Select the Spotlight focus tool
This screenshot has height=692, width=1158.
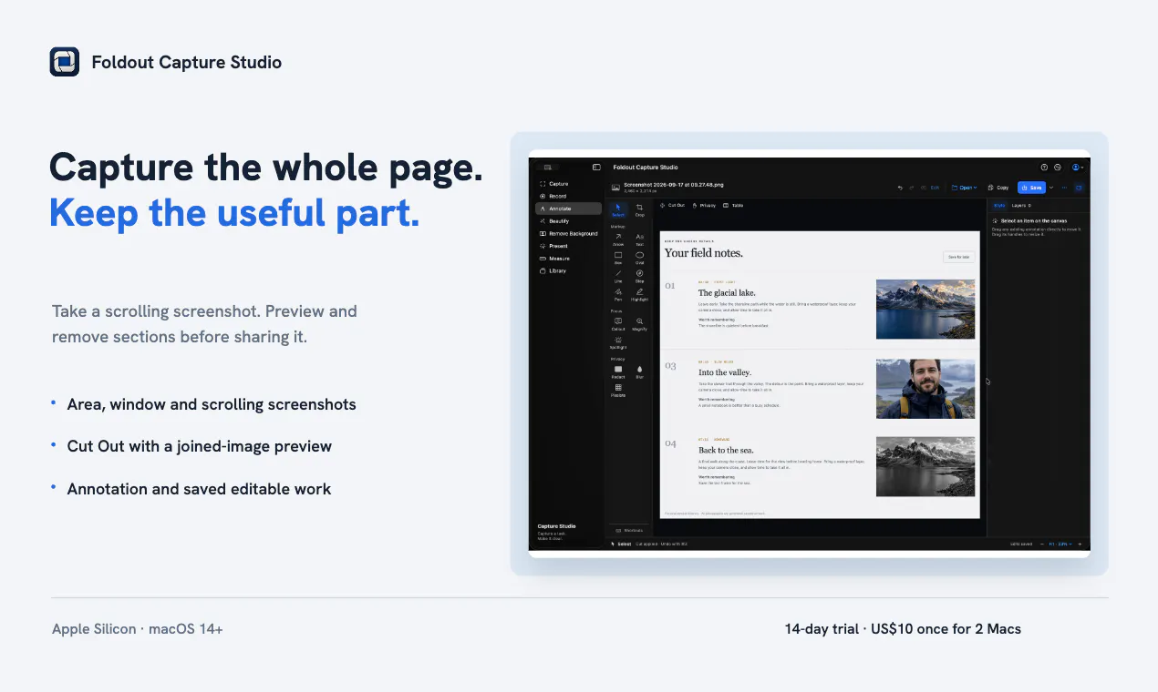click(618, 342)
